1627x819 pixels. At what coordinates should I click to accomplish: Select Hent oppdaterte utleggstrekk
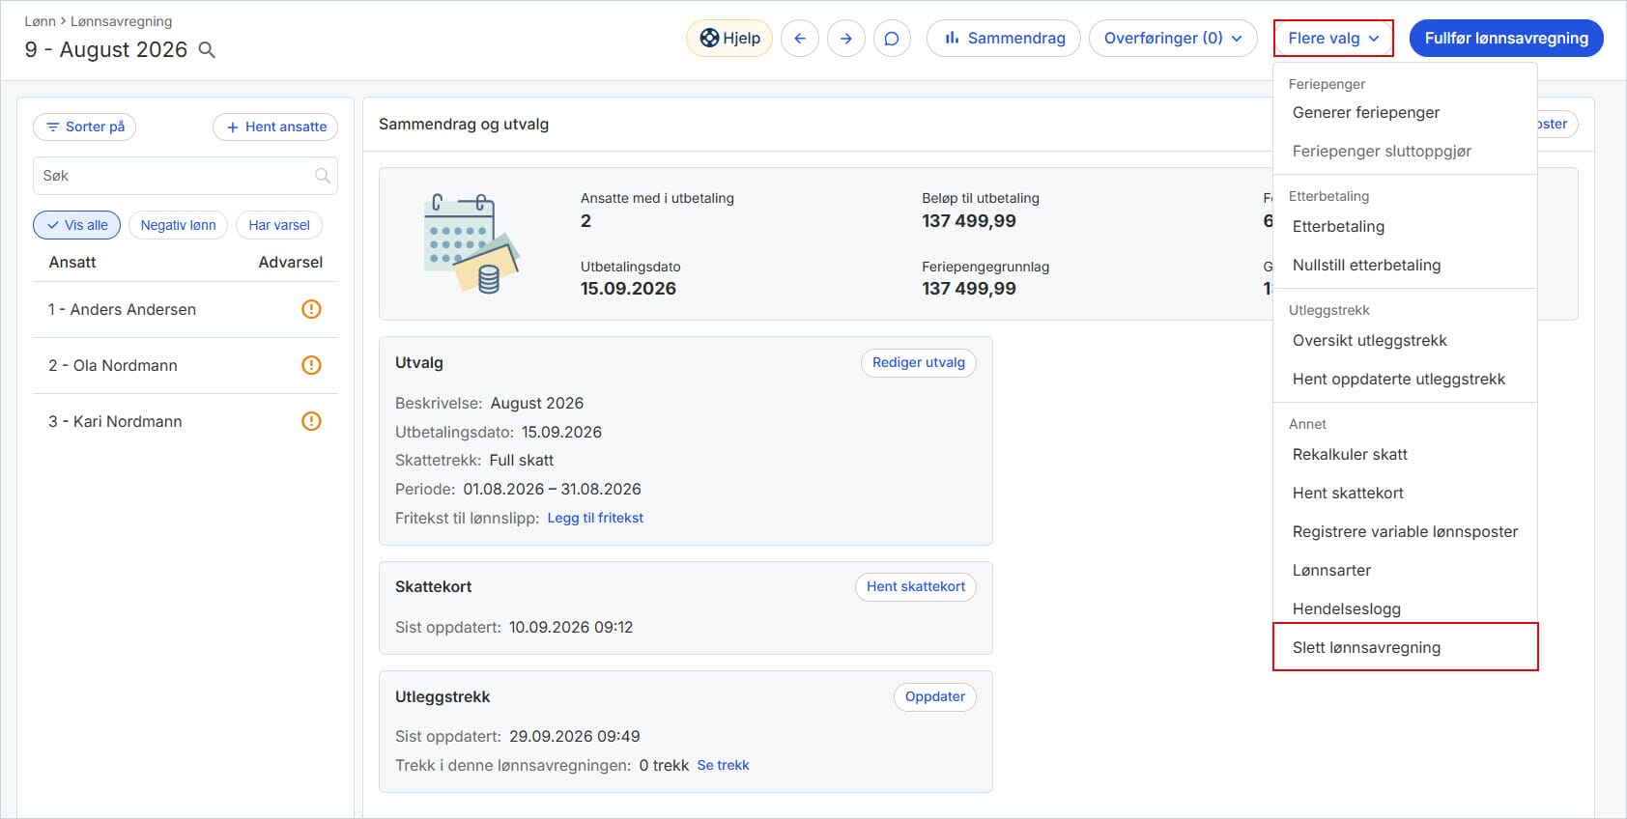click(1405, 379)
